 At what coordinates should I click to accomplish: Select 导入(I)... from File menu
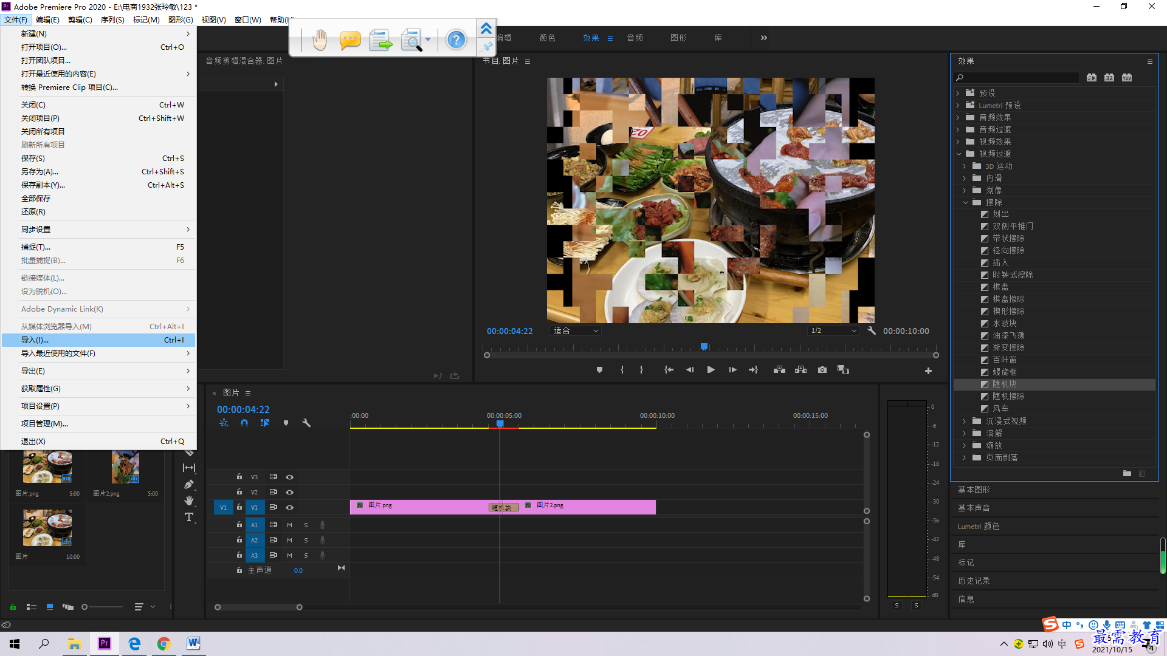(x=98, y=340)
